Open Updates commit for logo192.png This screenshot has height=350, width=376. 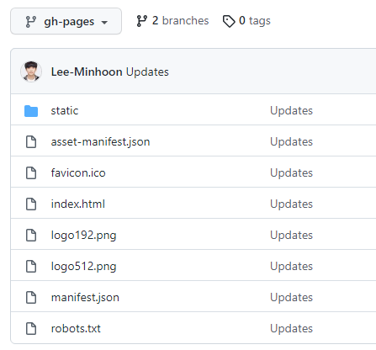tap(291, 236)
